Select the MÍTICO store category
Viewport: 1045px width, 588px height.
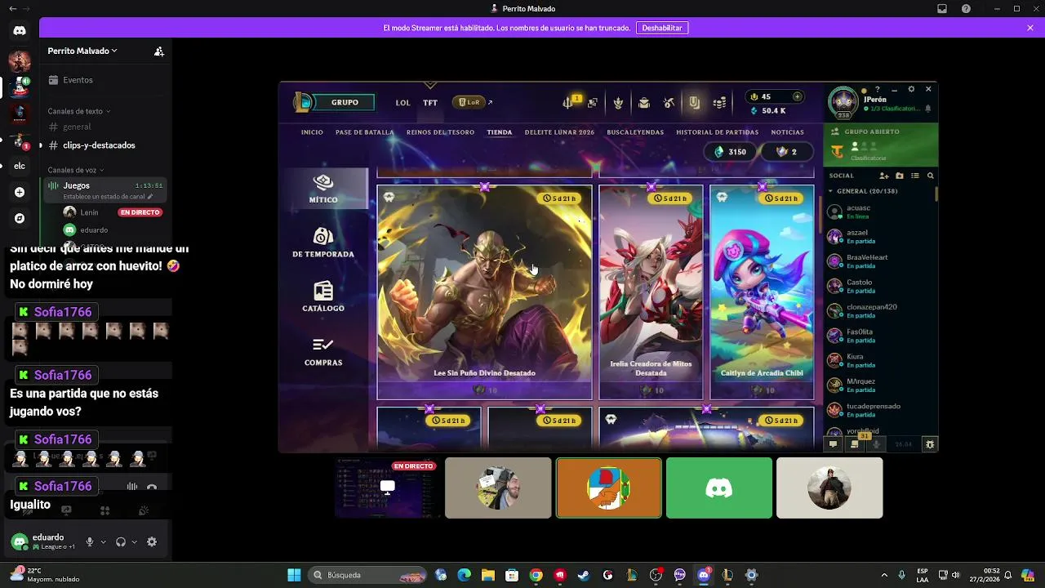[323, 189]
